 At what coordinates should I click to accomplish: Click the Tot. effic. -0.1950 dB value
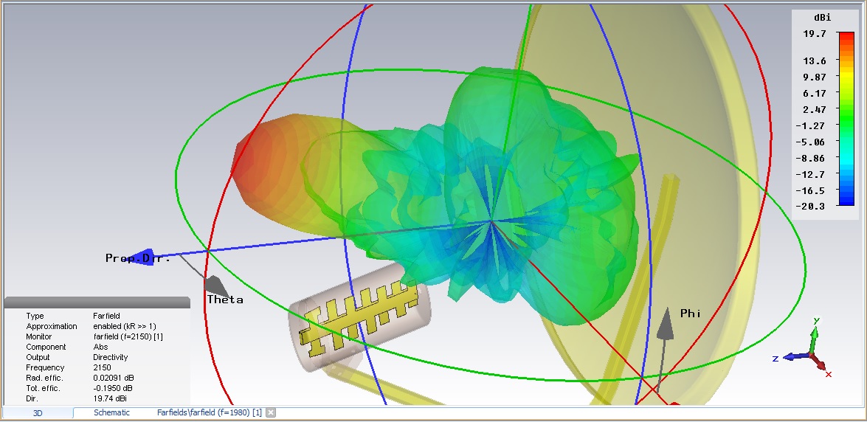tap(113, 388)
